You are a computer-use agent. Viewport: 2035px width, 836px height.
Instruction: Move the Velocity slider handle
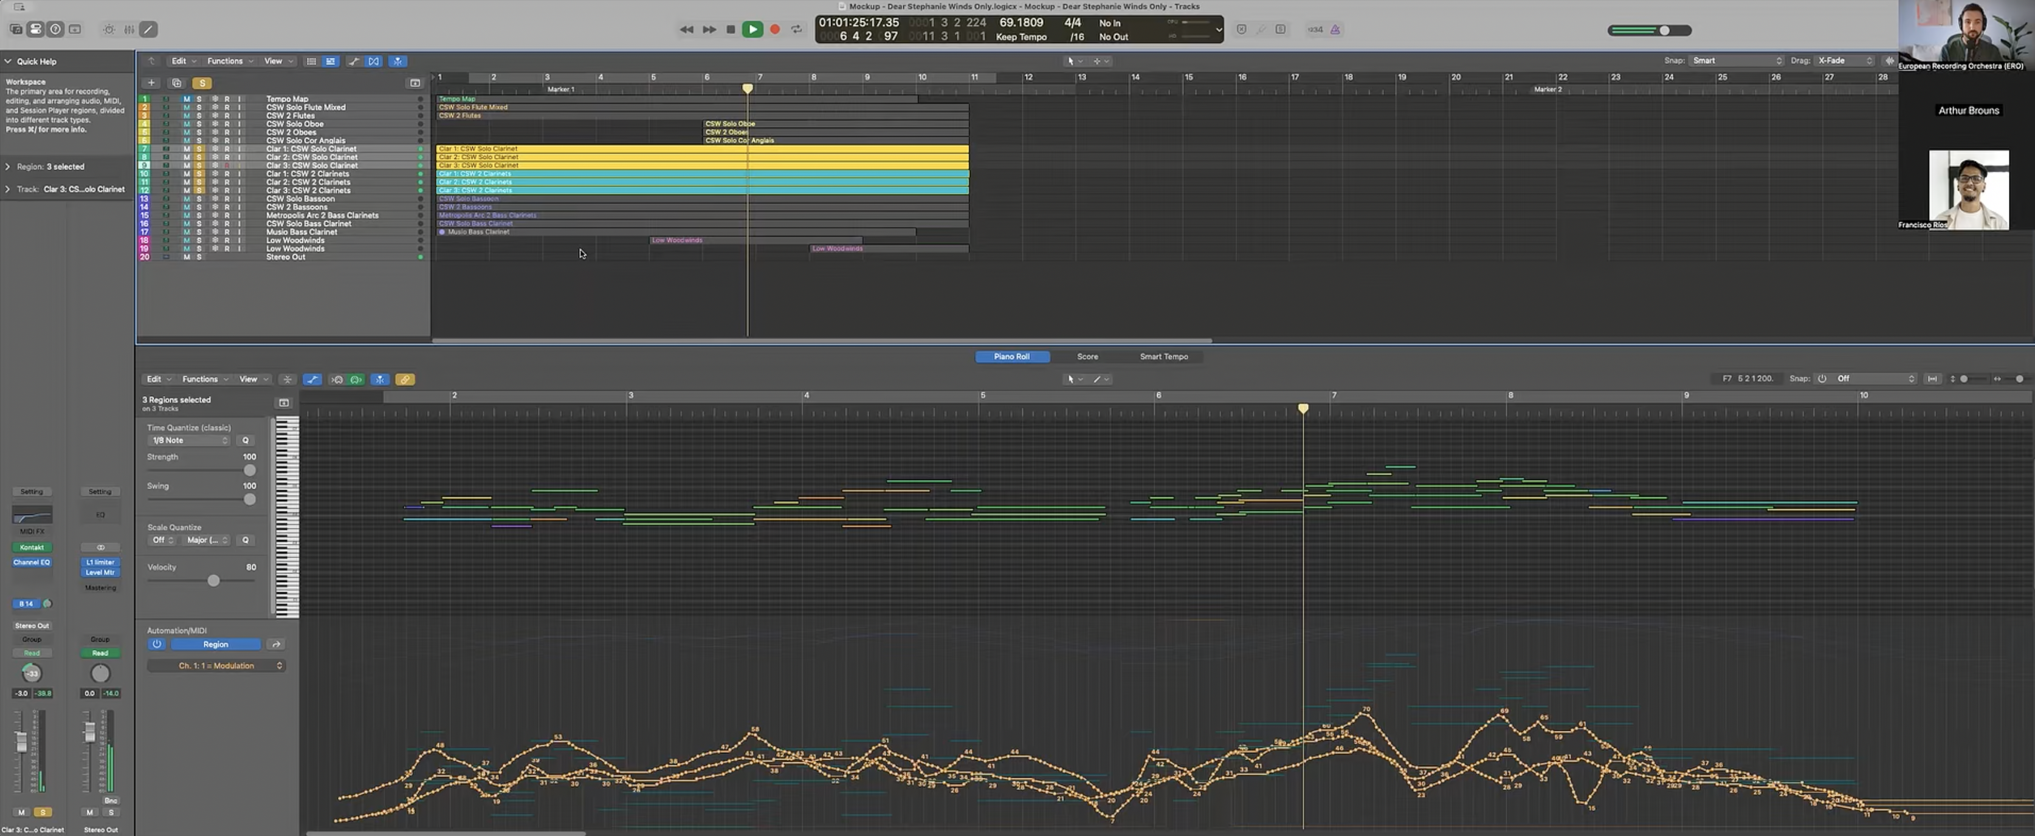213,580
